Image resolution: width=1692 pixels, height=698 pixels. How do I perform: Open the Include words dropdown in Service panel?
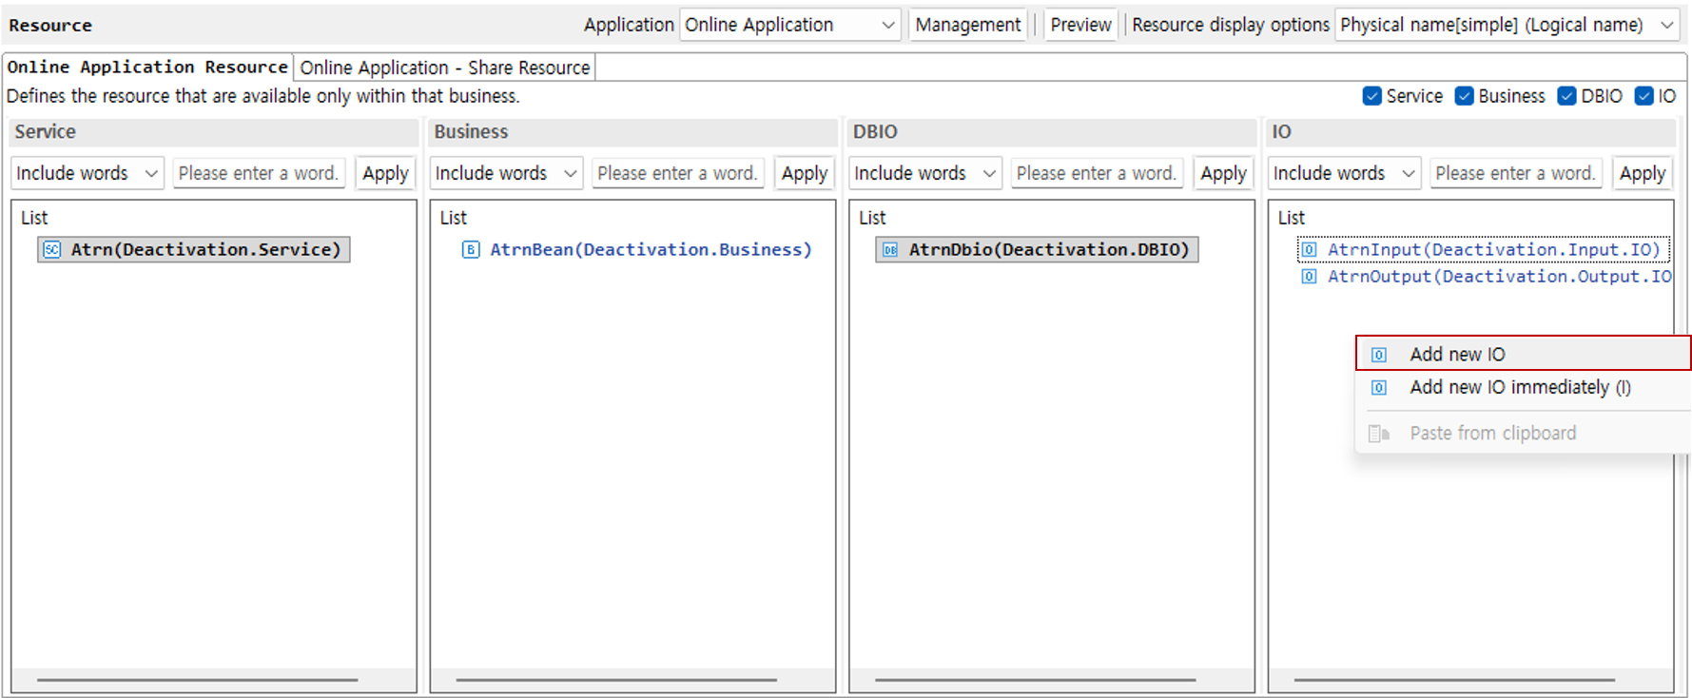point(87,173)
